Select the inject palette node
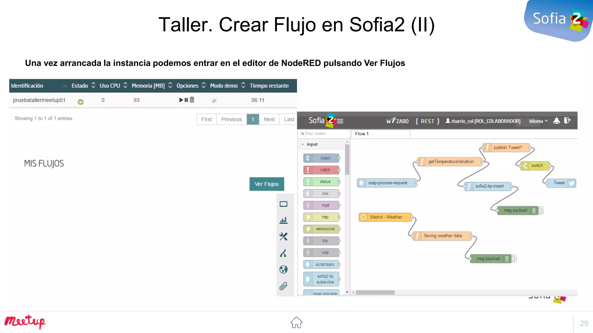The width and height of the screenshot is (593, 333). 321,158
